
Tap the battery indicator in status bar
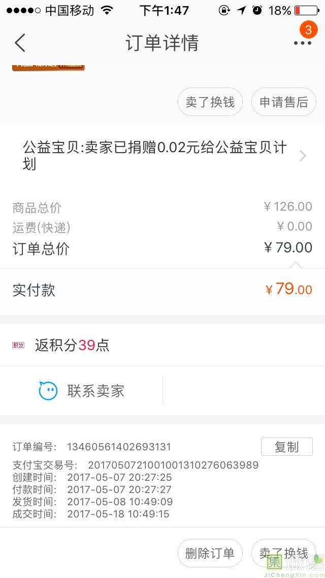click(x=306, y=10)
